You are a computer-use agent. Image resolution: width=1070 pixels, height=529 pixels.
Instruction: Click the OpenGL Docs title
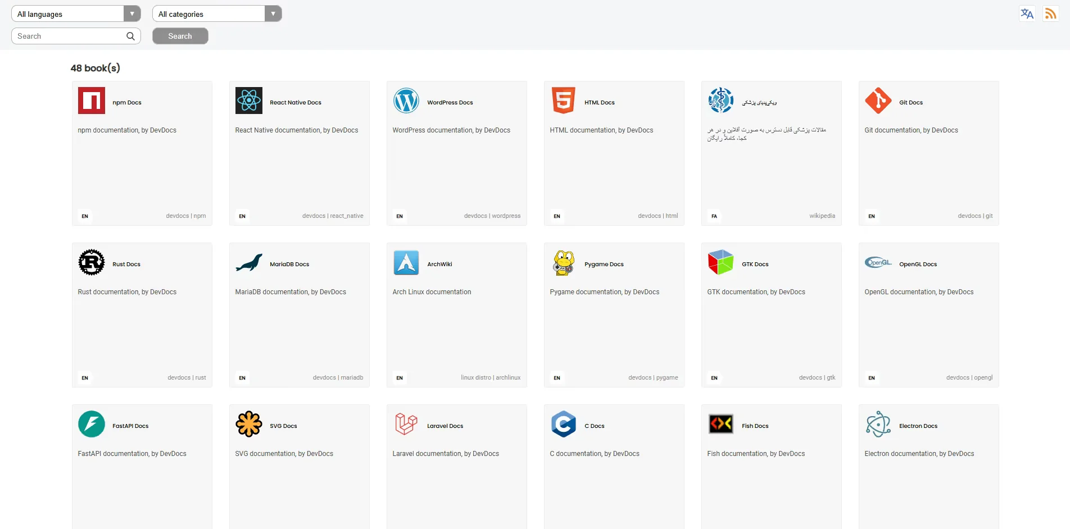coord(918,264)
